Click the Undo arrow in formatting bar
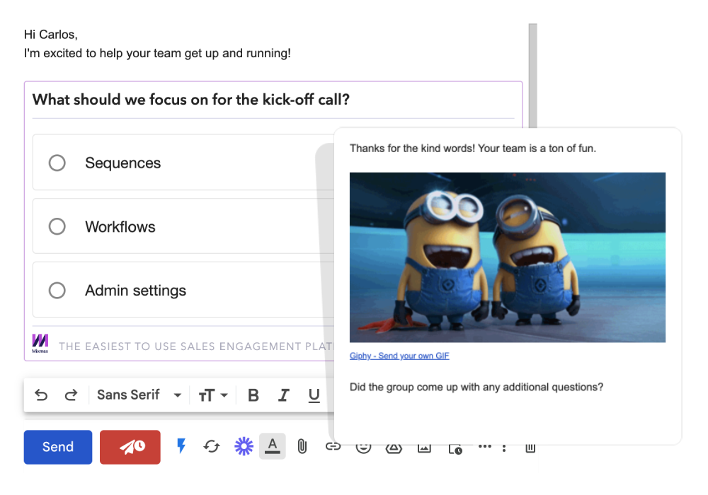The width and height of the screenshot is (708, 495). [x=41, y=395]
